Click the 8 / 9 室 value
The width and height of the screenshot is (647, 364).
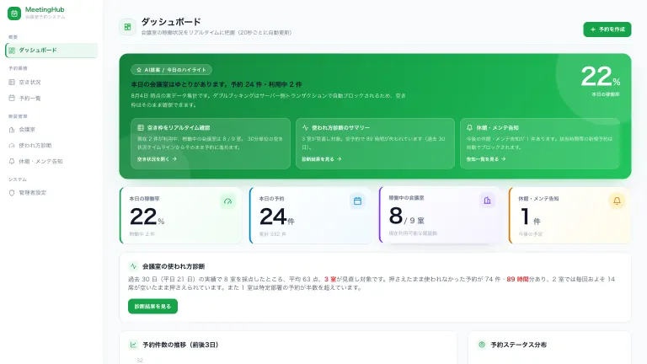click(x=406, y=217)
